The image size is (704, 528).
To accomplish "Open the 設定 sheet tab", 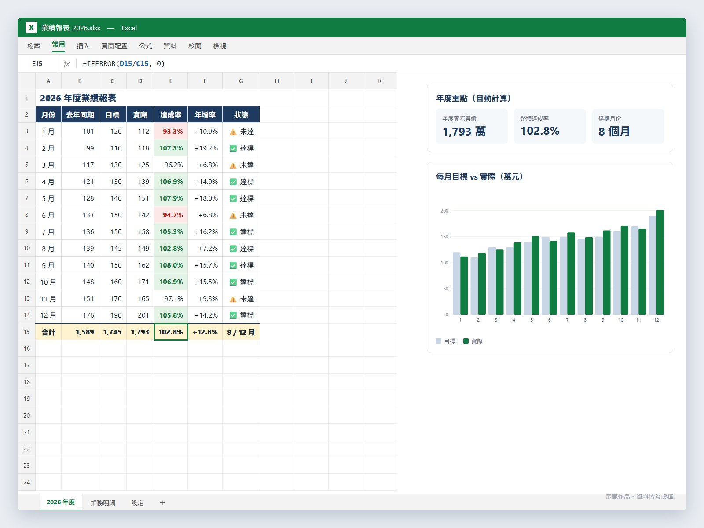I will point(137,502).
